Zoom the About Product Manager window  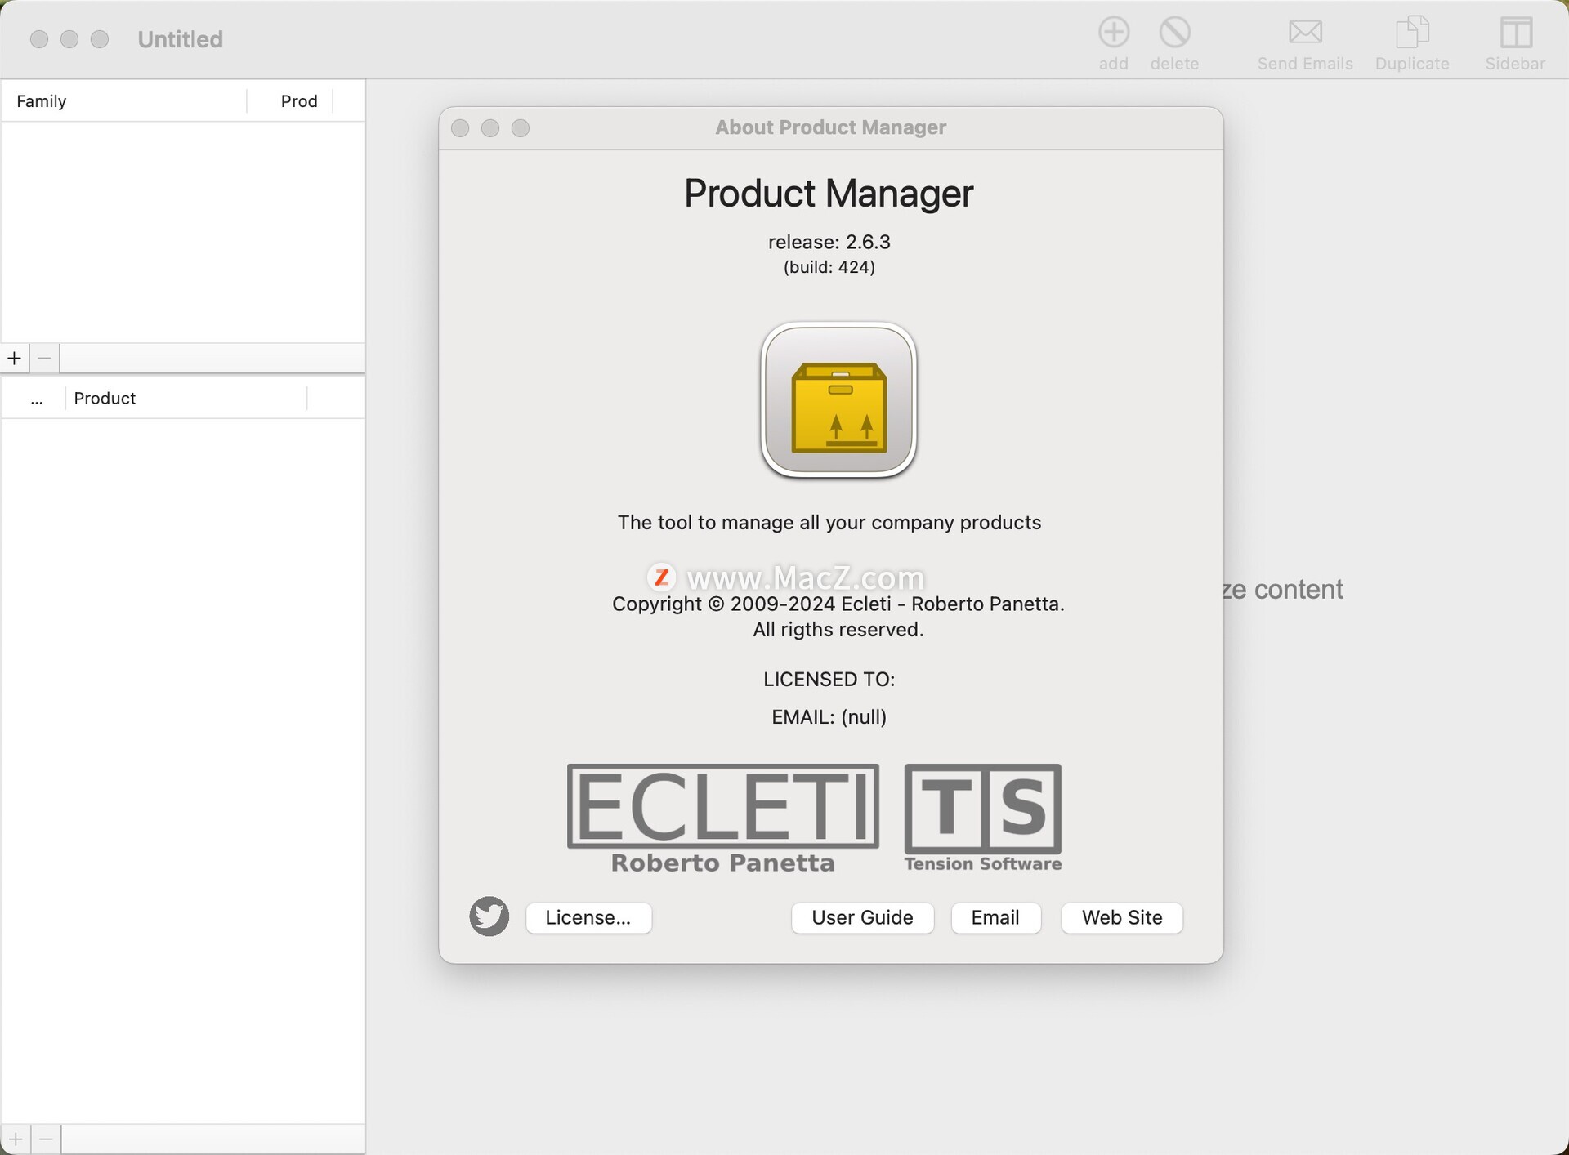point(521,128)
